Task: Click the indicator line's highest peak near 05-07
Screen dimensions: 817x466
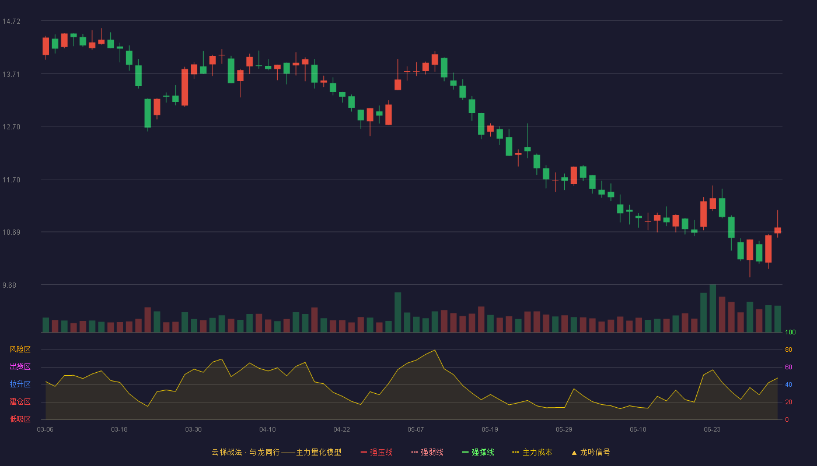Action: (x=434, y=350)
